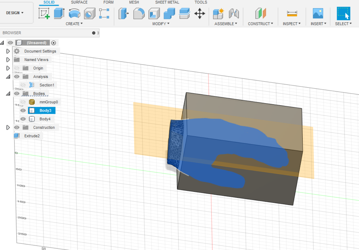Viewport: 359px width, 250px height.
Task: Select the Fillet tool icon
Action: [x=139, y=14]
